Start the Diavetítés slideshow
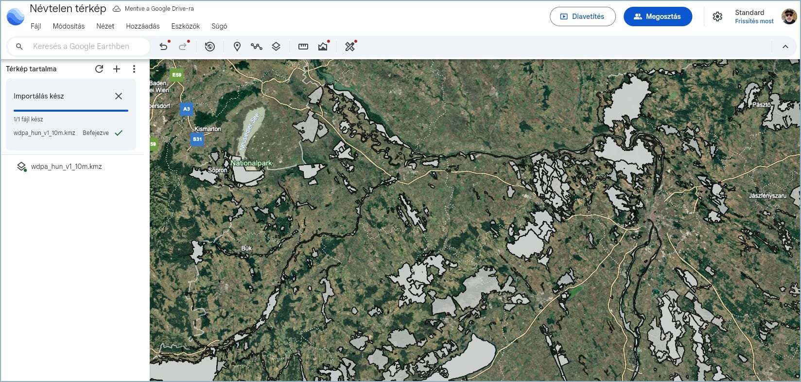Image resolution: width=801 pixels, height=382 pixels. (x=583, y=17)
